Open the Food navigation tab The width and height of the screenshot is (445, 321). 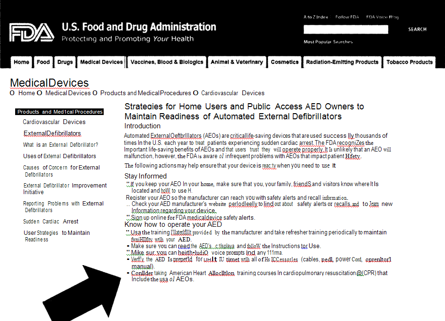tap(43, 62)
